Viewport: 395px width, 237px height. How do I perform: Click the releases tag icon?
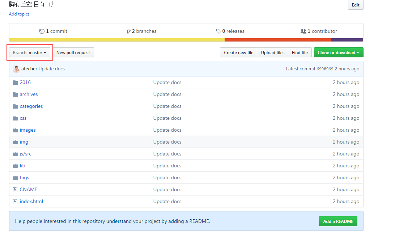pyautogui.click(x=218, y=31)
